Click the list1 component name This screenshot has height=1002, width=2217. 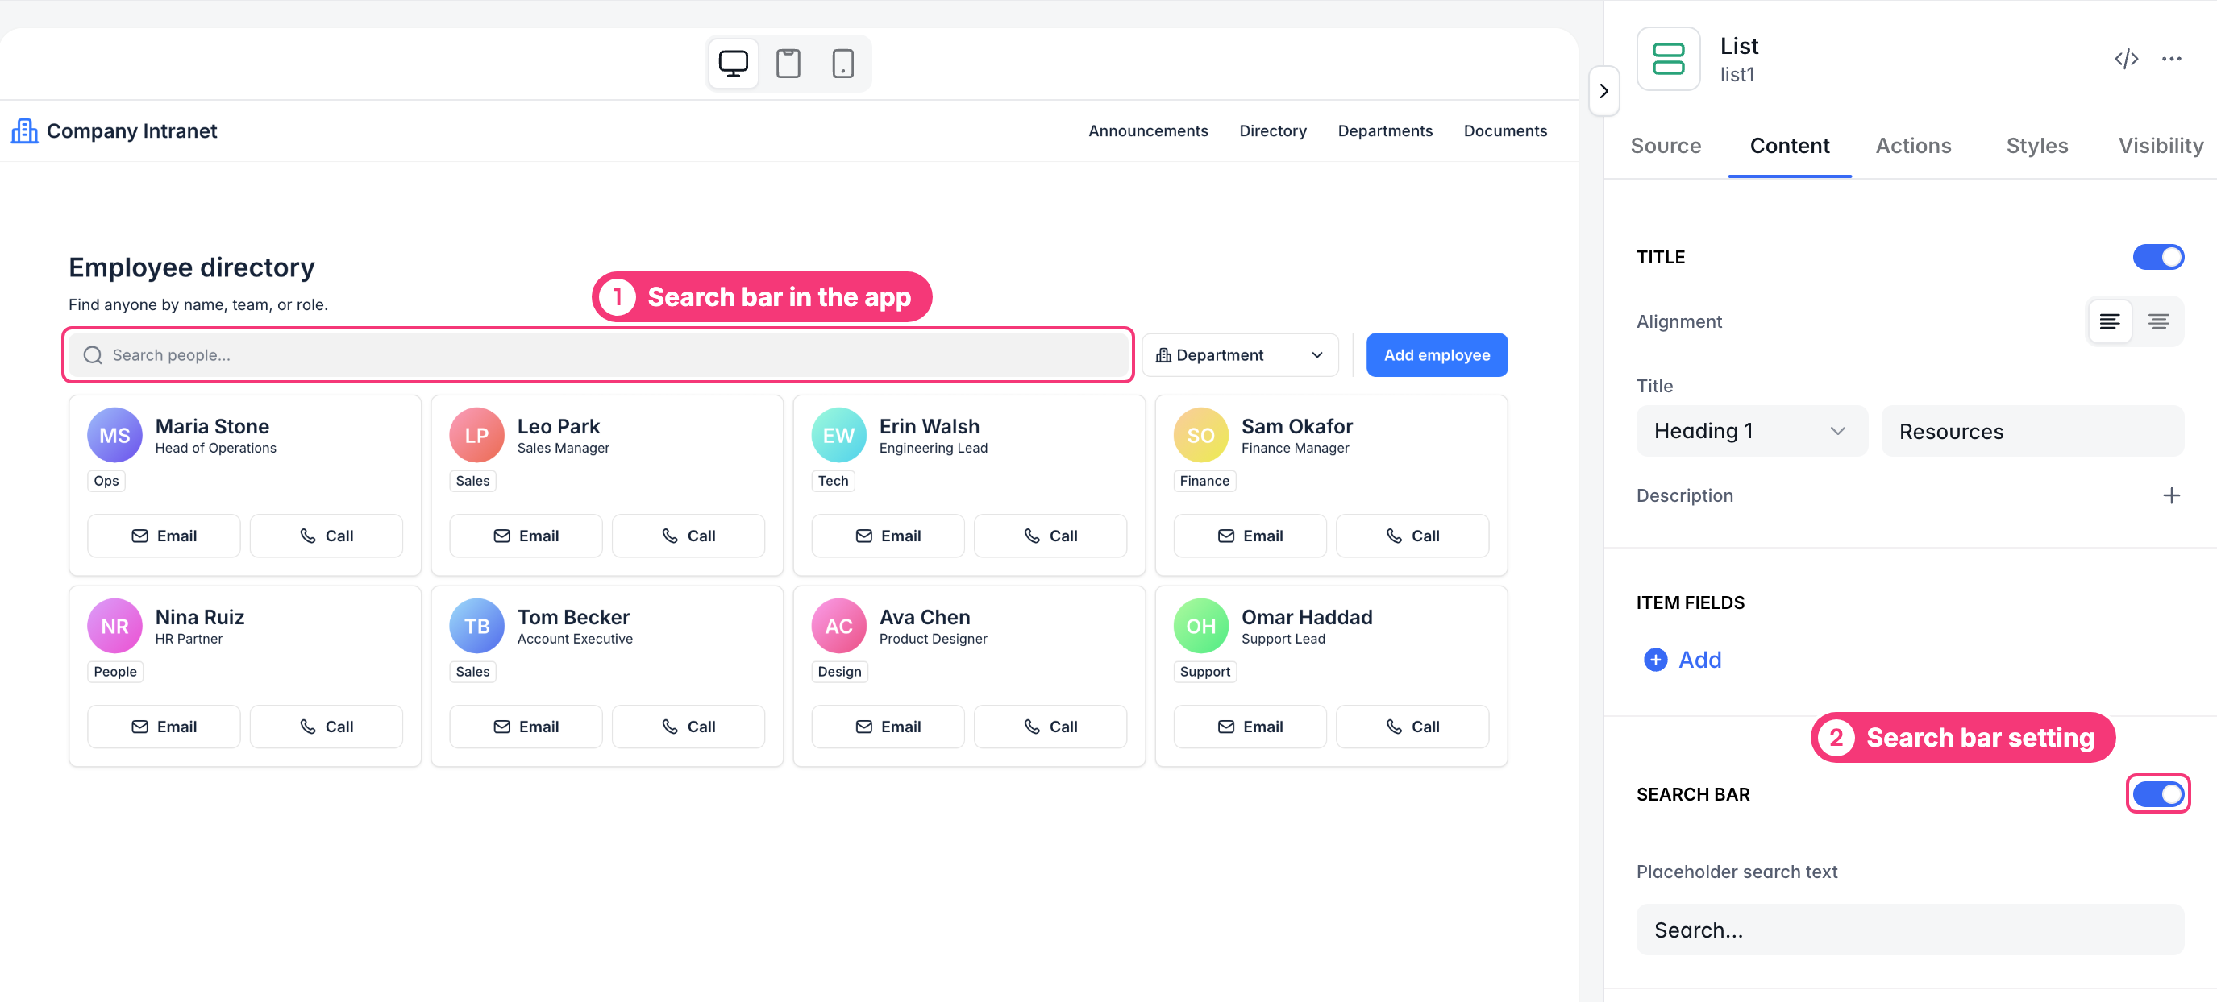pyautogui.click(x=1736, y=75)
